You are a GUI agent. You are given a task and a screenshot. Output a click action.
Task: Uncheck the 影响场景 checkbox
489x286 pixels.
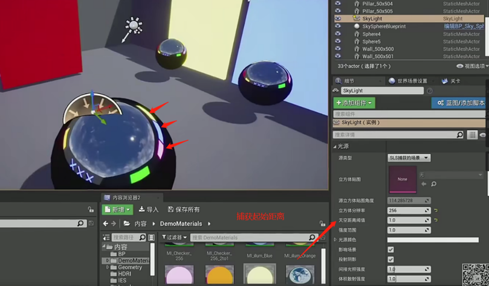[x=390, y=250]
